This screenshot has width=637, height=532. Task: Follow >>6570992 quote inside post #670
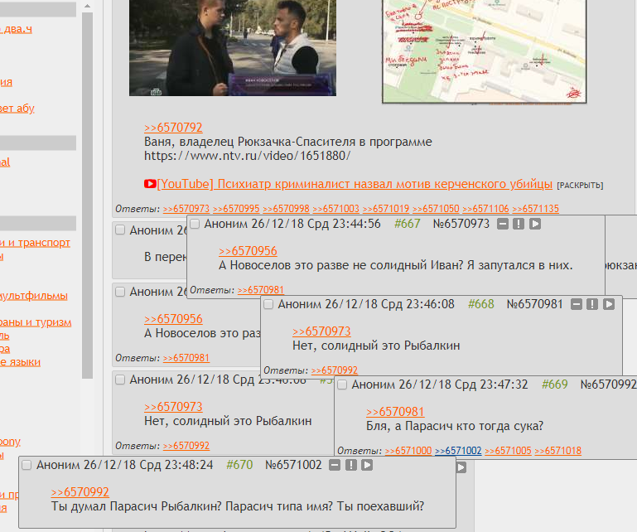click(x=80, y=492)
